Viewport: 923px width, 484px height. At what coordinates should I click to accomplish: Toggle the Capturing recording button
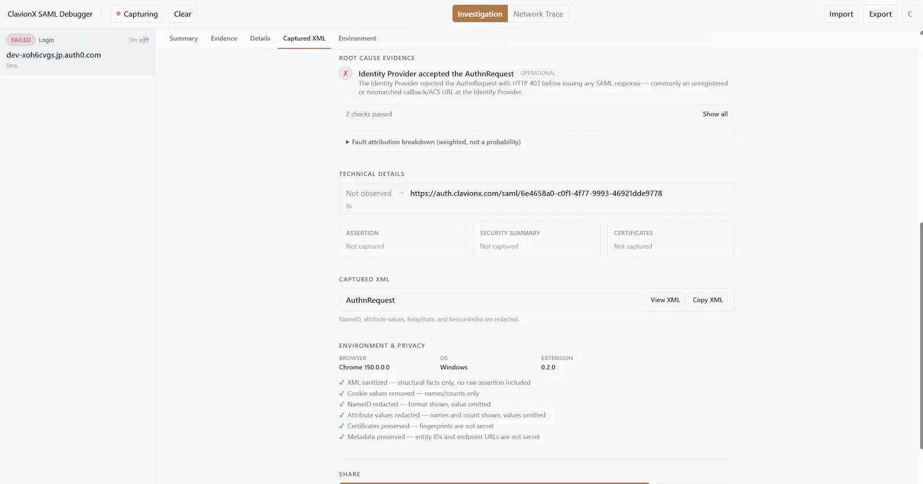click(x=137, y=14)
